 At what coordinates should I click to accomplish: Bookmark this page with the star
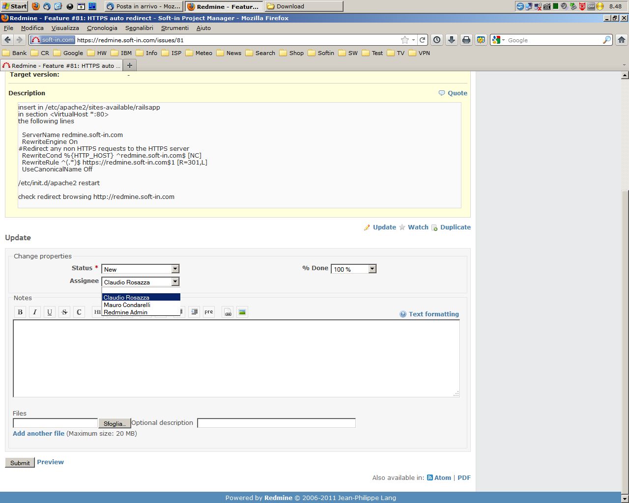[404, 40]
